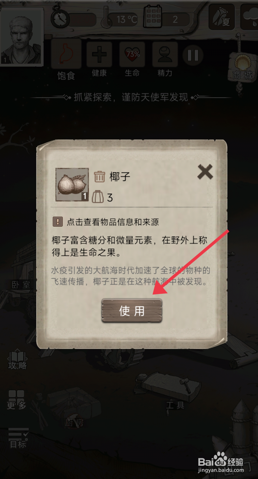The image size is (258, 479).
Task: Pause the game with pause button
Action: click(193, 55)
